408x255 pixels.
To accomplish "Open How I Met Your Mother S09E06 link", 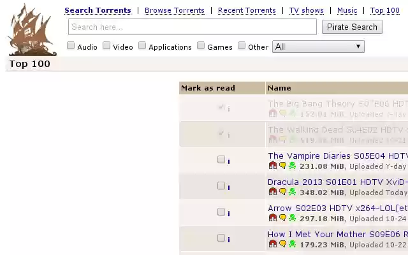I will point(338,234).
